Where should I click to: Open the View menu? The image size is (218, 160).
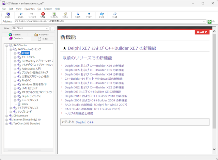click(x=19, y=9)
